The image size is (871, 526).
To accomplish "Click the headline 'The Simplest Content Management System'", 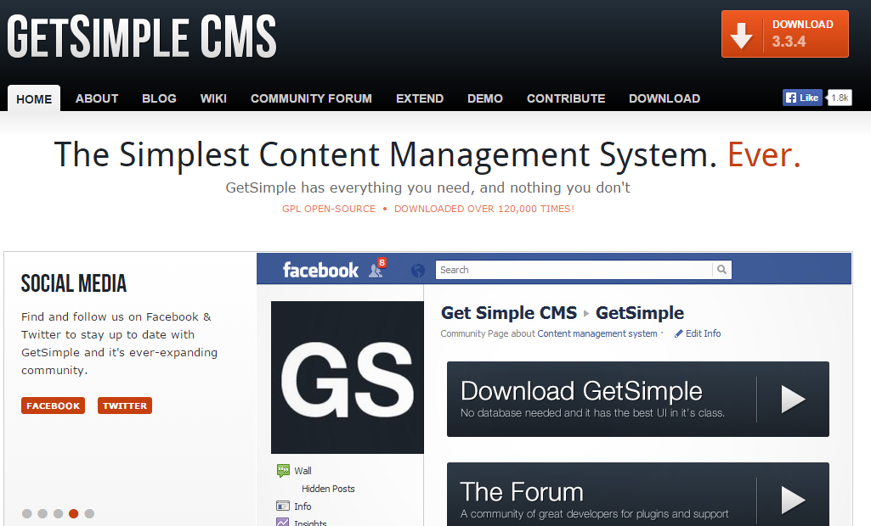I will 386,154.
